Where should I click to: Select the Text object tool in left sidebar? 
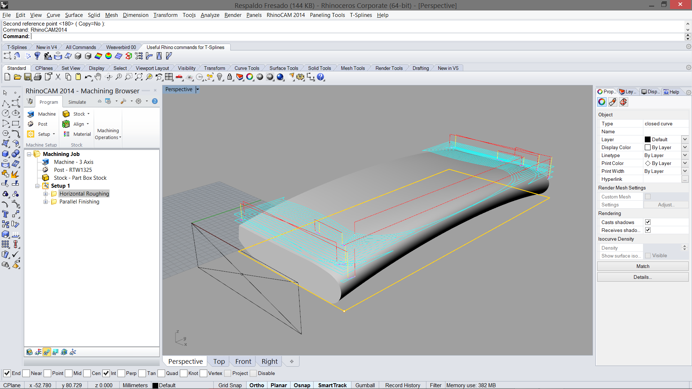point(5,214)
